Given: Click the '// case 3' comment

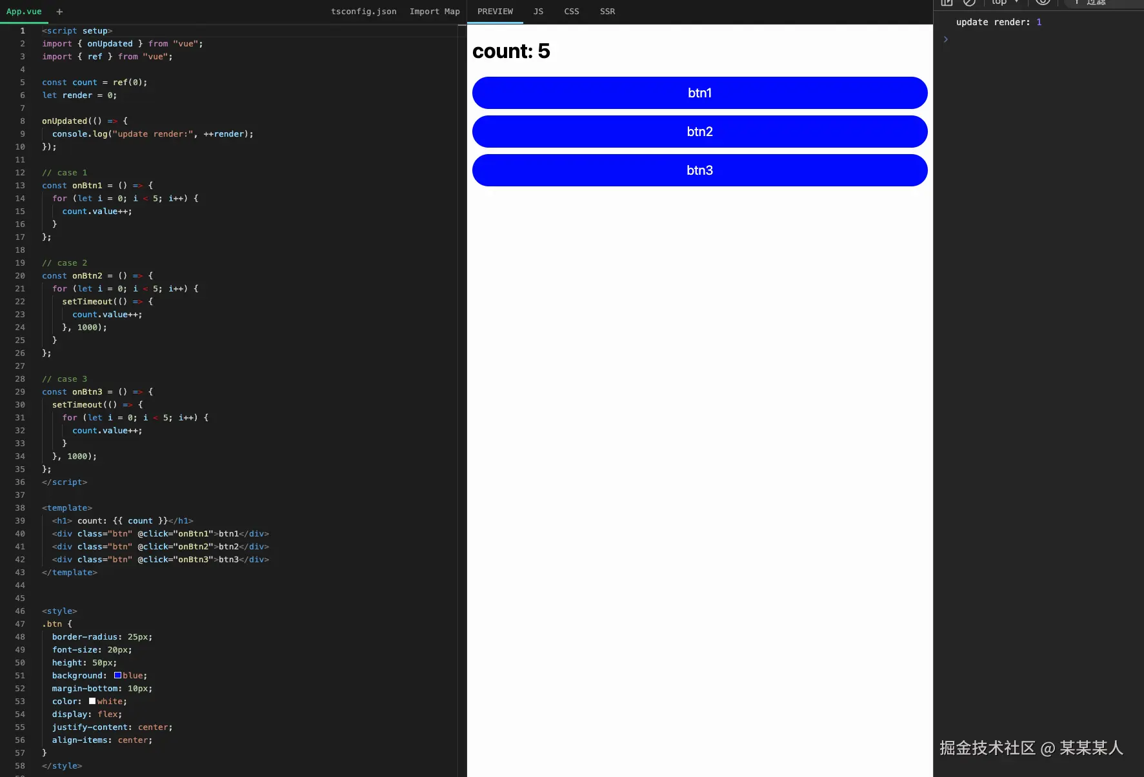Looking at the screenshot, I should click(x=64, y=379).
